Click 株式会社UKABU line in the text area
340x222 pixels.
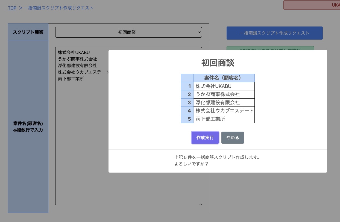pos(74,52)
